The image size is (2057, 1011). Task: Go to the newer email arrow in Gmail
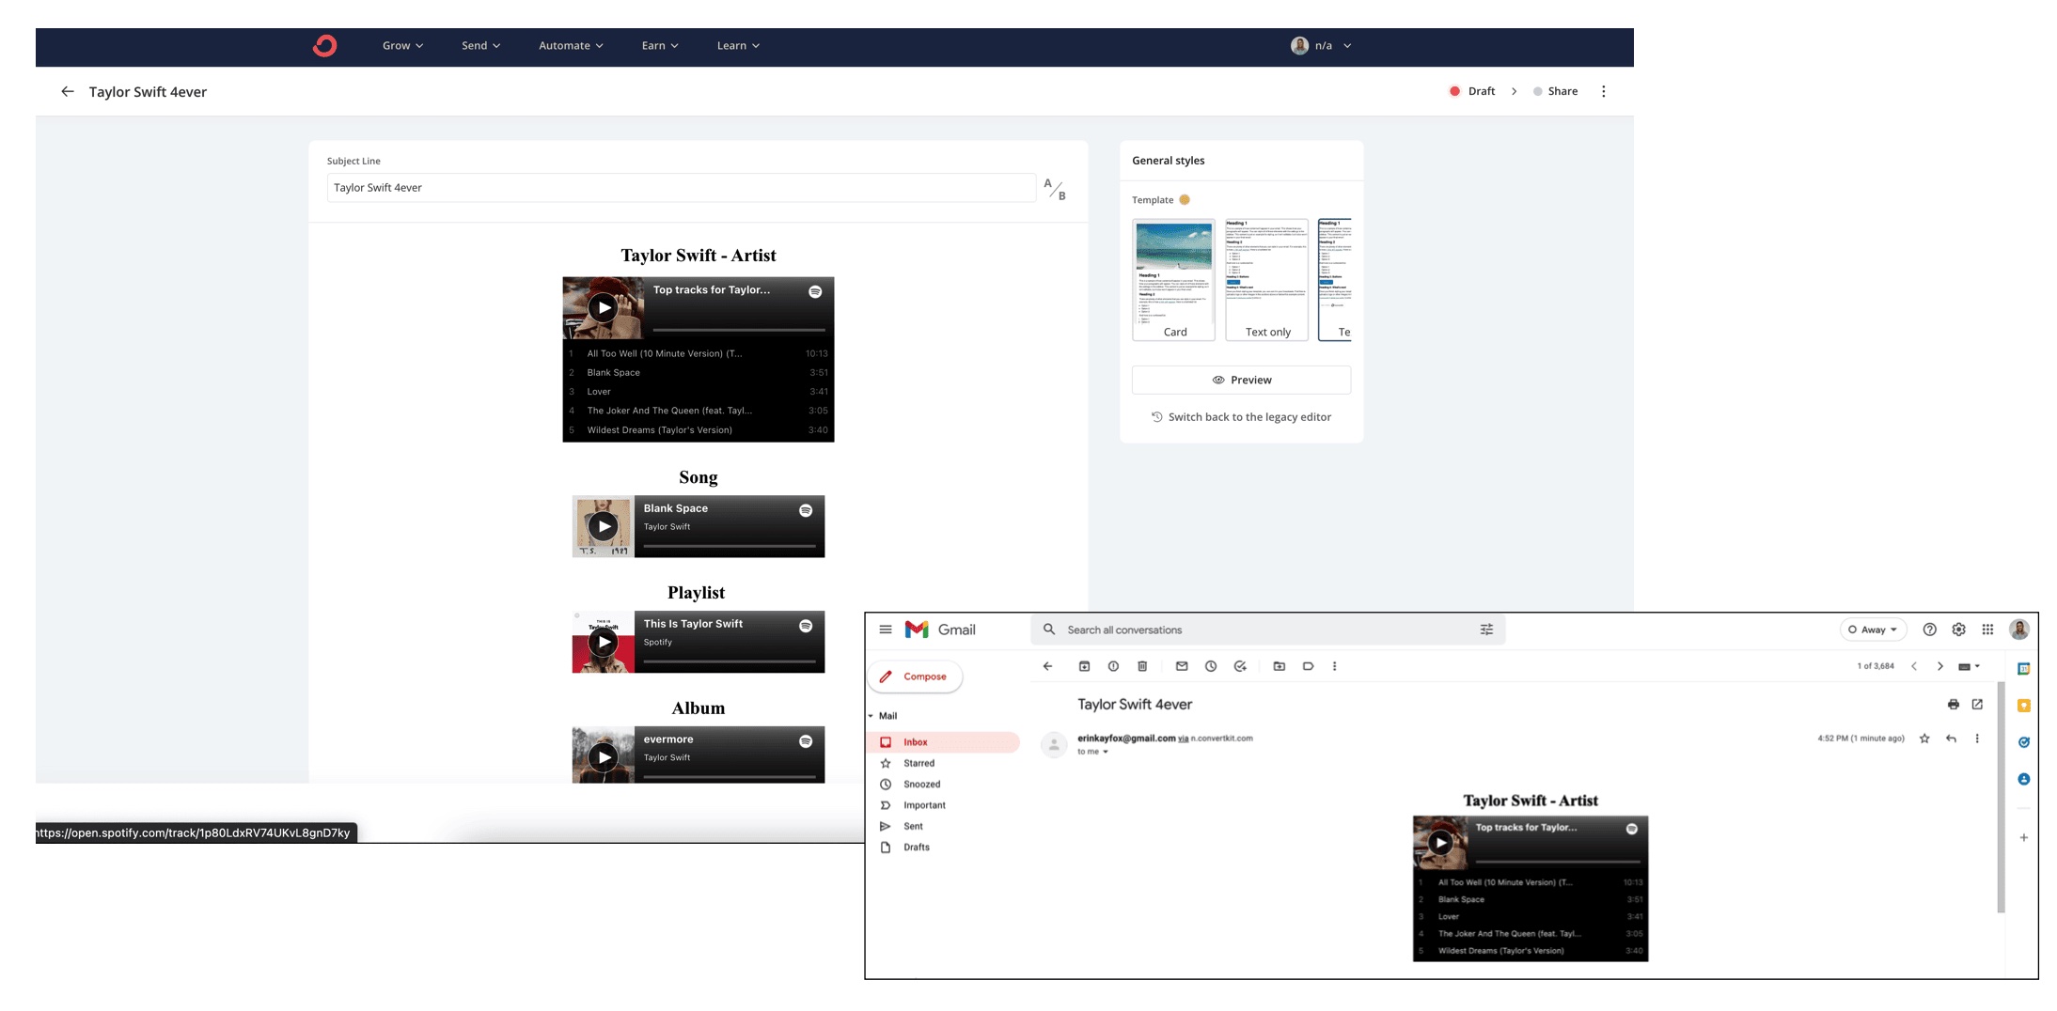(1914, 666)
